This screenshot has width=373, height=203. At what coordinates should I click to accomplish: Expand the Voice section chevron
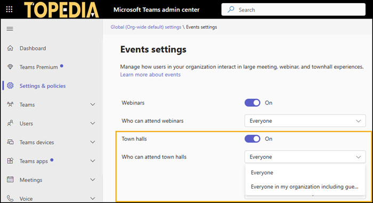(93, 199)
